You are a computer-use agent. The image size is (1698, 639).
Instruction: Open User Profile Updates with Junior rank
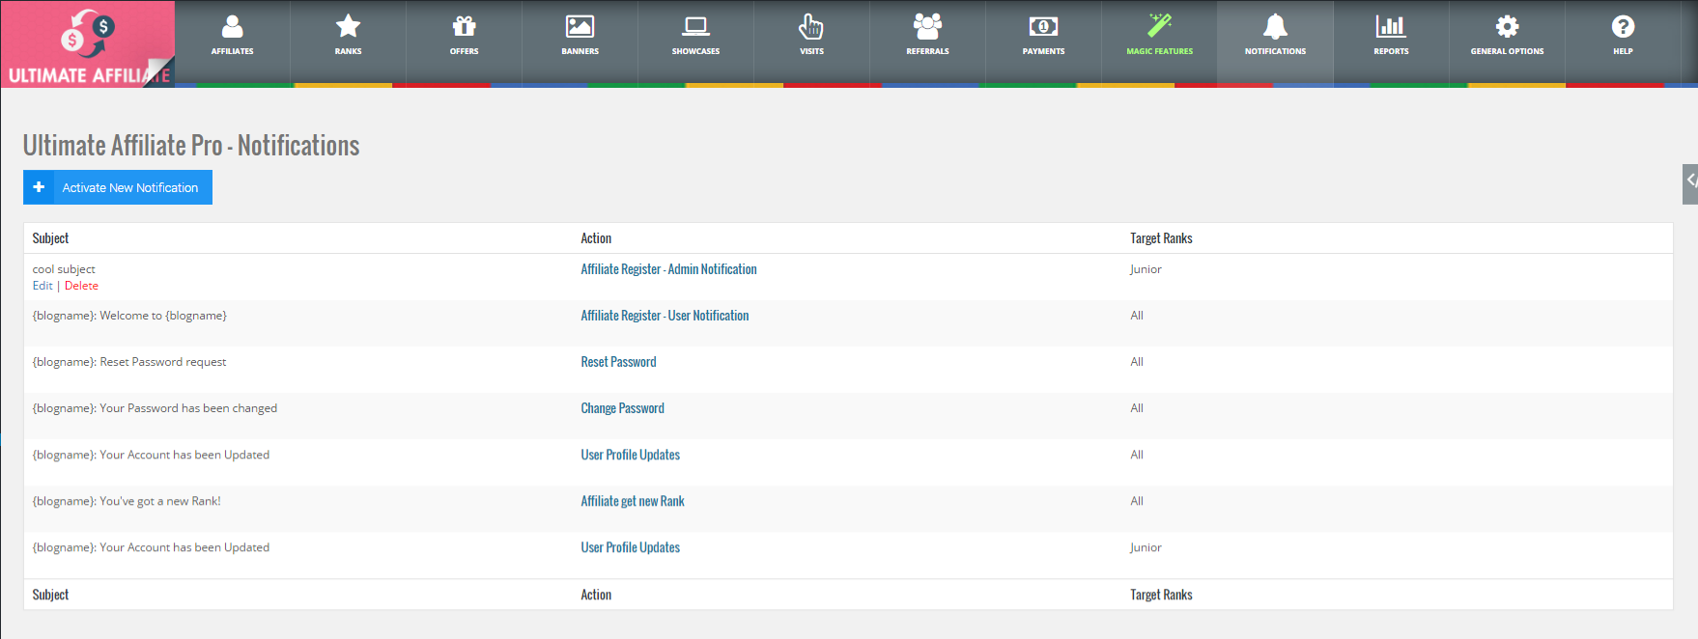point(630,547)
